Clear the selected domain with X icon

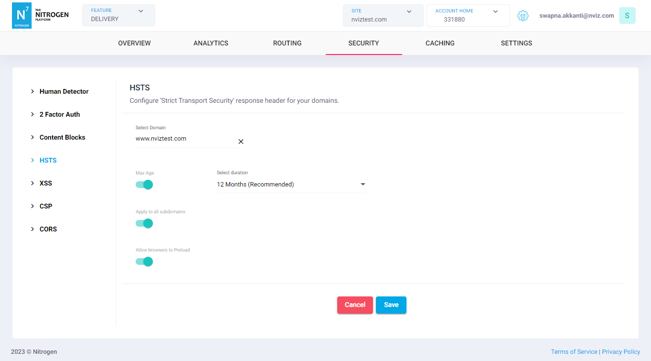pyautogui.click(x=241, y=142)
